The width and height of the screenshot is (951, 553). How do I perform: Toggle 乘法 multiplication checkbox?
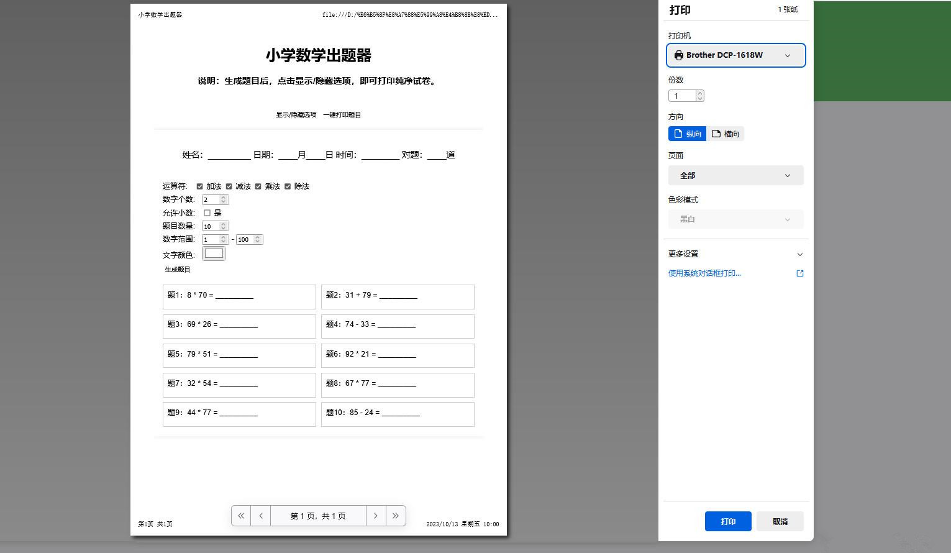258,186
